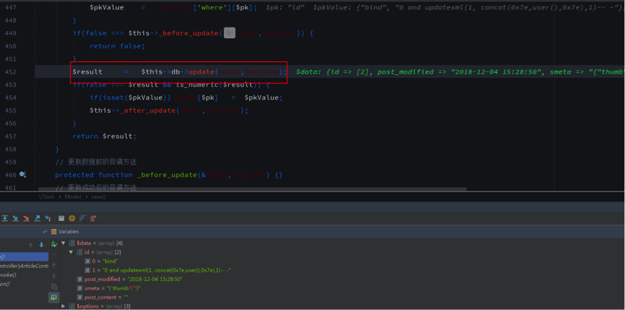Toggle the highlighted button at variables sidebar bottom
Image resolution: width=625 pixels, height=310 pixels.
(54, 297)
